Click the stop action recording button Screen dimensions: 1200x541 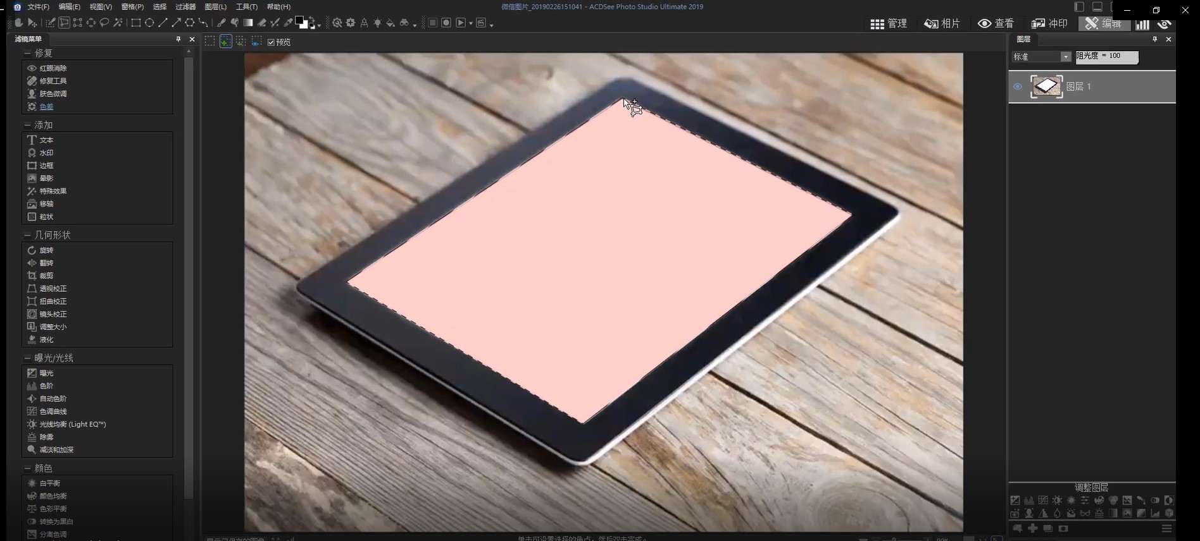(433, 23)
